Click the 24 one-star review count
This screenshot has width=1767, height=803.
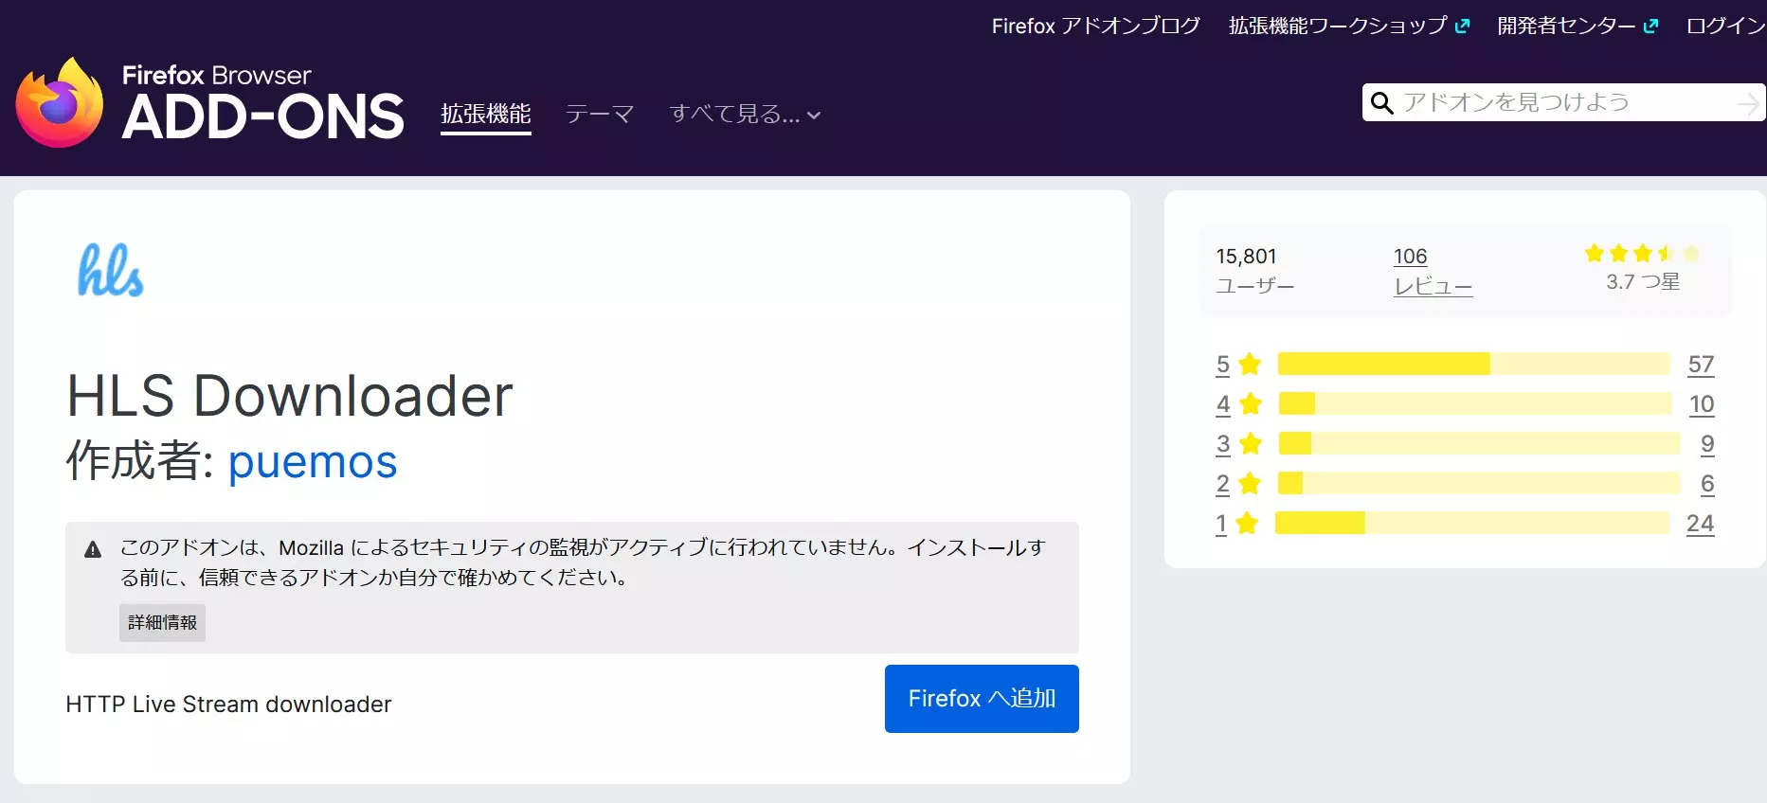click(x=1701, y=524)
